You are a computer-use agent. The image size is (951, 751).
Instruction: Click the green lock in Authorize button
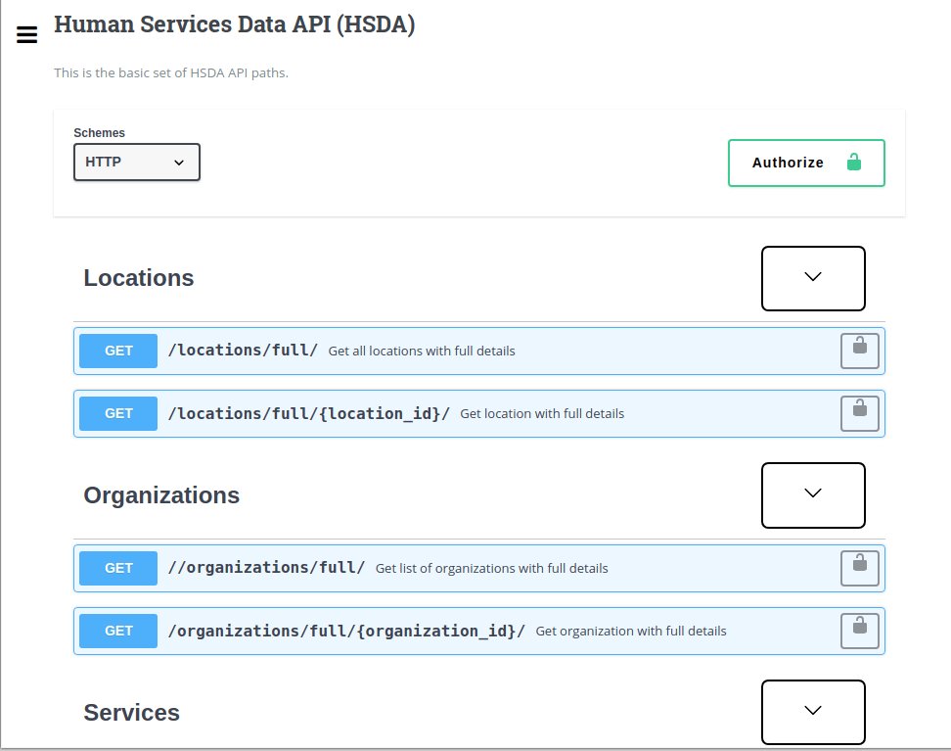(853, 163)
